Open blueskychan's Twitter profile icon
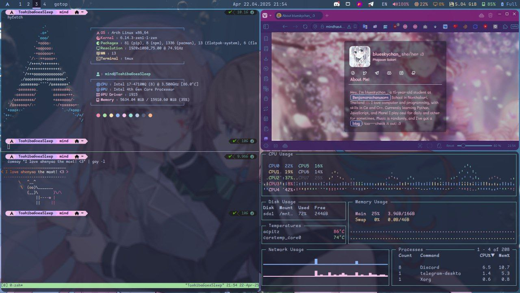 [365, 73]
